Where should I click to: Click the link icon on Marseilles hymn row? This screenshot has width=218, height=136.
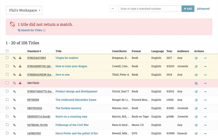click(14, 100)
